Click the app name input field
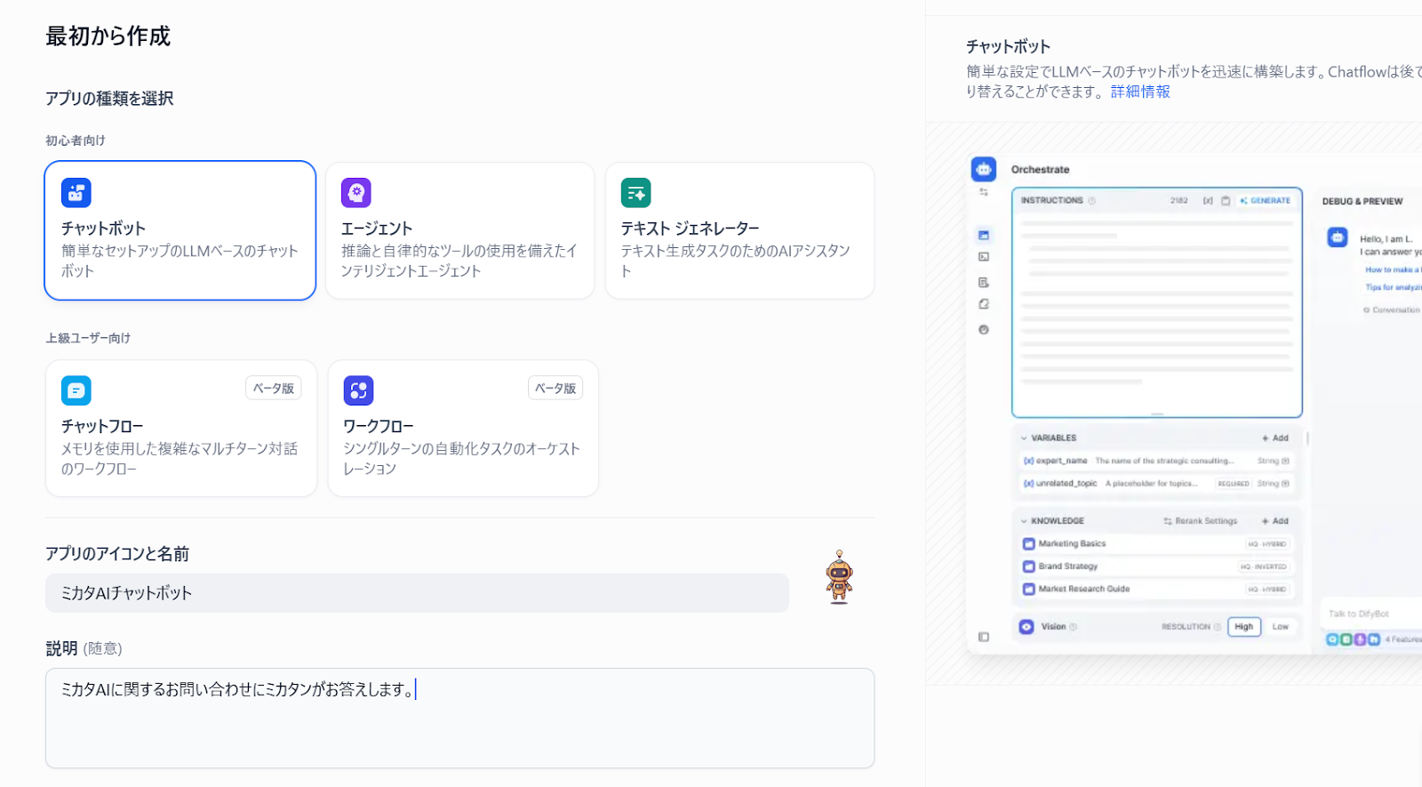The image size is (1422, 787). click(x=417, y=593)
